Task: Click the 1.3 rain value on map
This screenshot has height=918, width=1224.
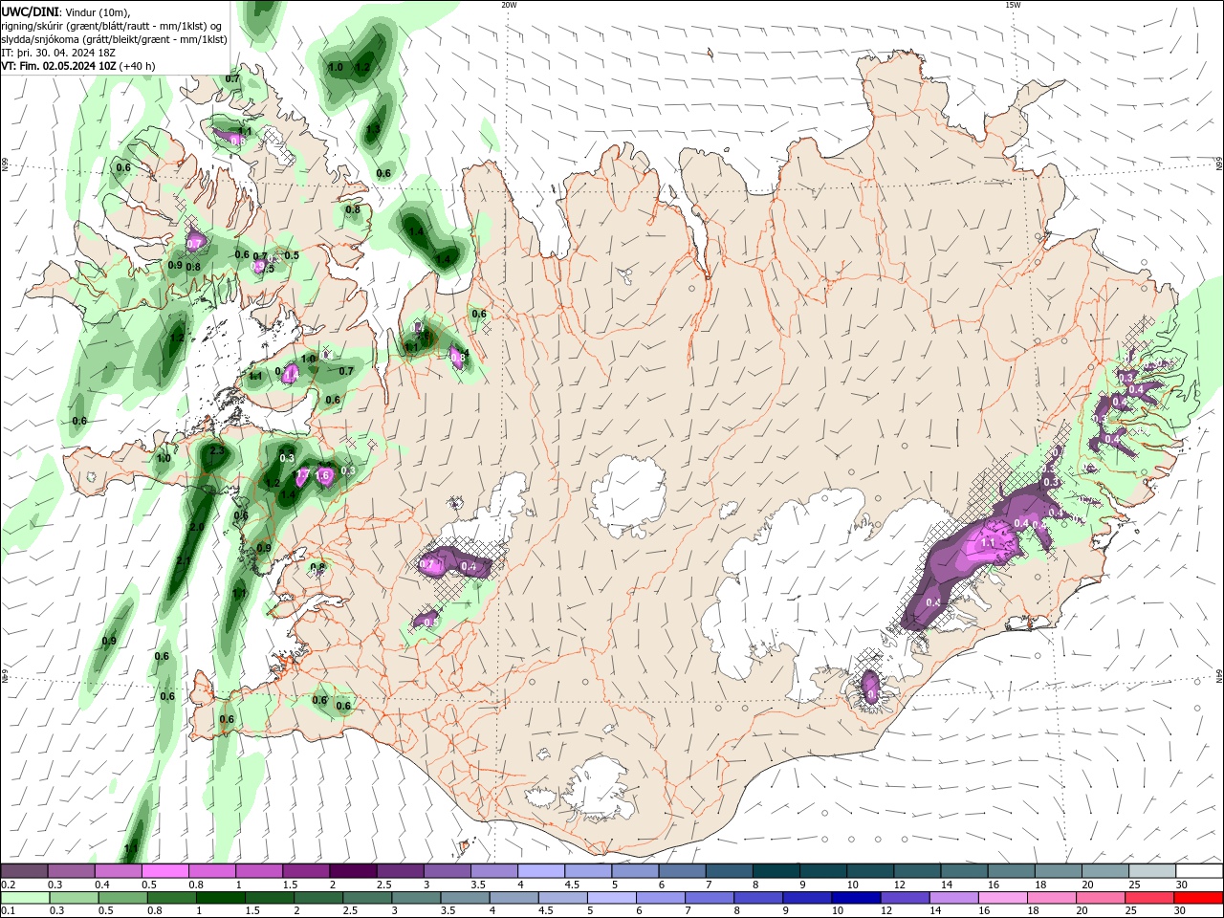Action: click(374, 129)
